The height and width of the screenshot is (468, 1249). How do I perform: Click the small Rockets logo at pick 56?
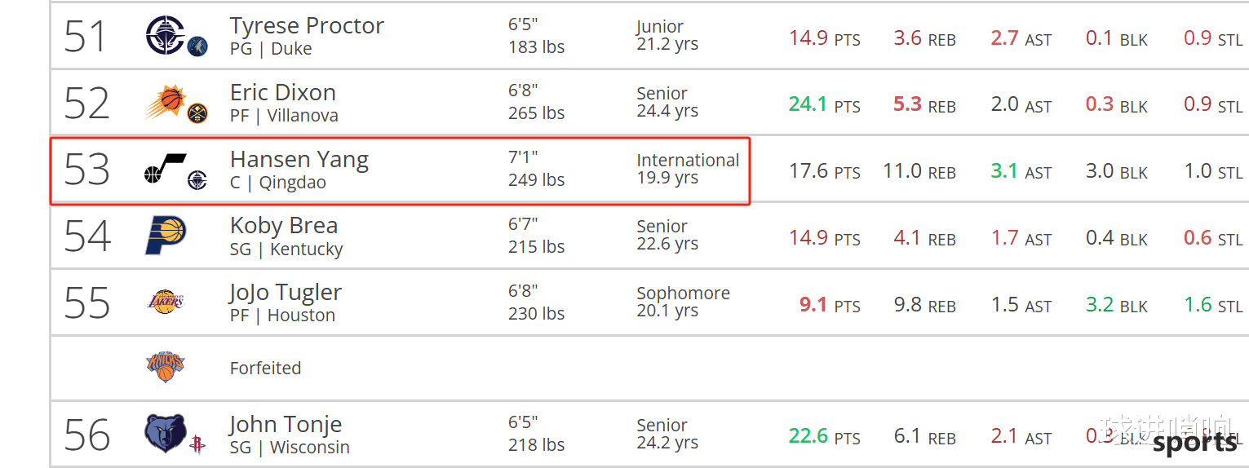[197, 444]
